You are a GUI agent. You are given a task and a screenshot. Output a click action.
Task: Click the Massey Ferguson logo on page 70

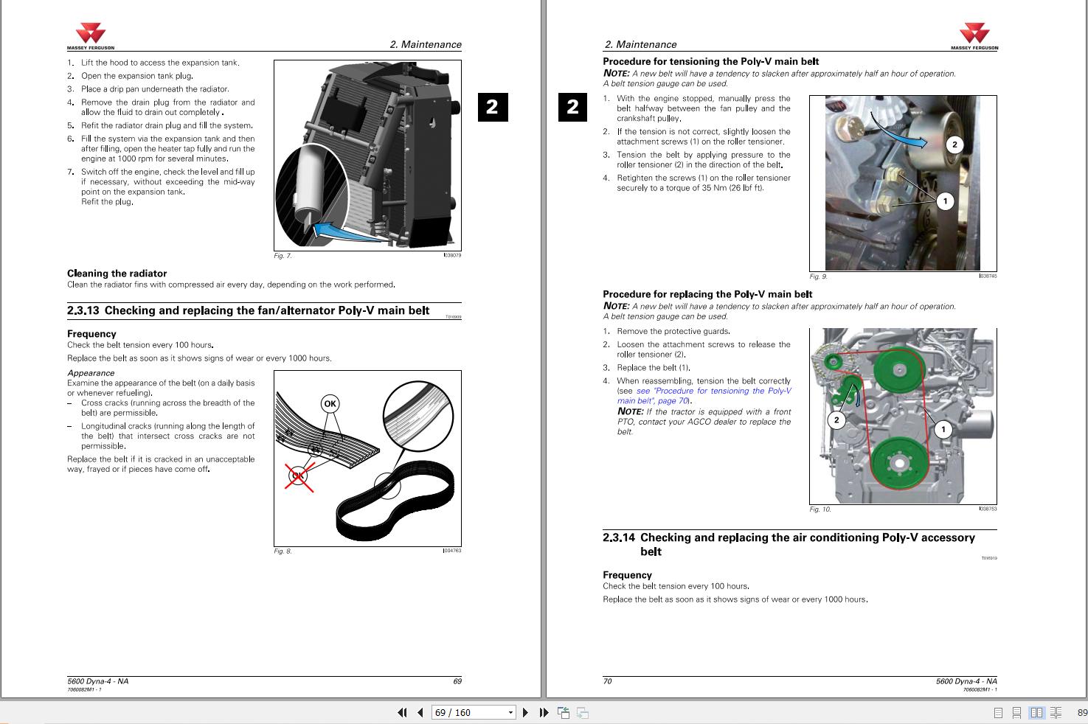974,36
